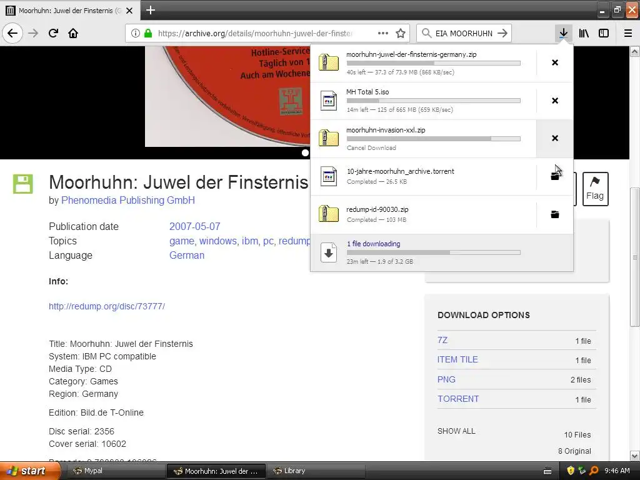
Task: Cancel the moorhuhn-invasion-xxl.zip download
Action: coord(555,138)
